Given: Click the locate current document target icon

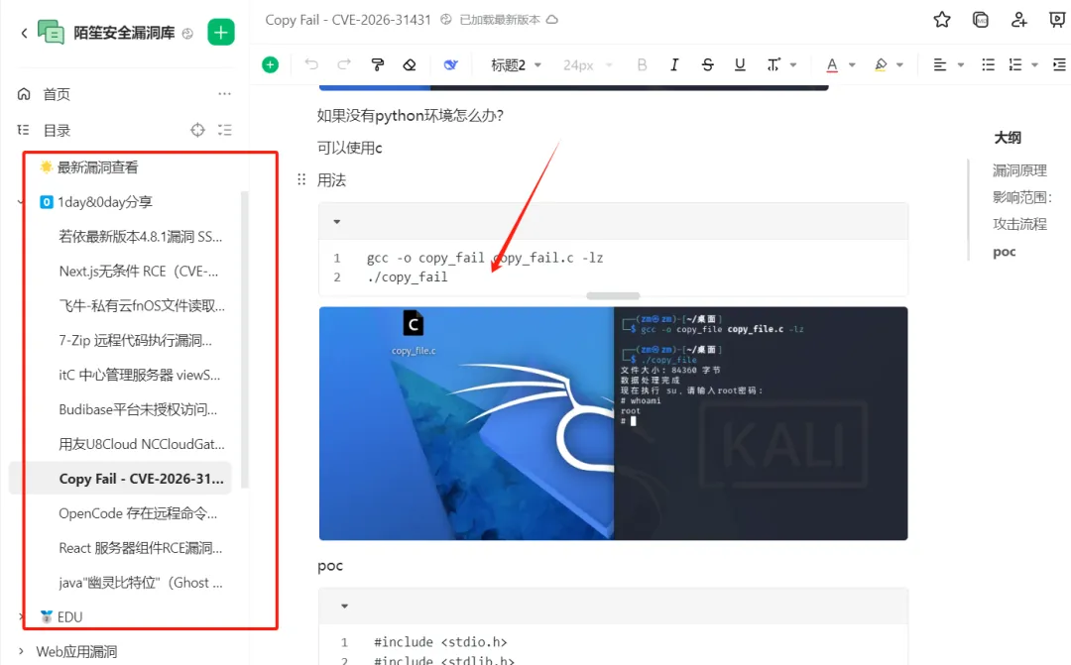Looking at the screenshot, I should pyautogui.click(x=197, y=130).
